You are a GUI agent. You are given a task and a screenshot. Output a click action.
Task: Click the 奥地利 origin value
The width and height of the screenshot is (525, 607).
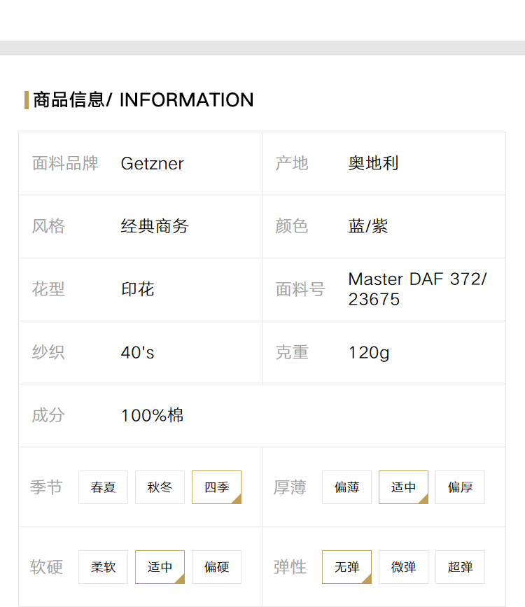(373, 163)
